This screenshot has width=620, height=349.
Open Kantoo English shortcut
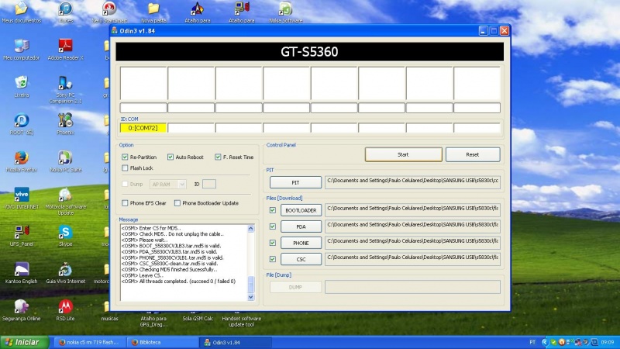click(x=21, y=273)
